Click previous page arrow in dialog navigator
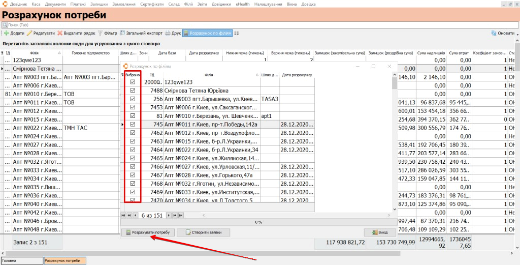 pos(129,216)
